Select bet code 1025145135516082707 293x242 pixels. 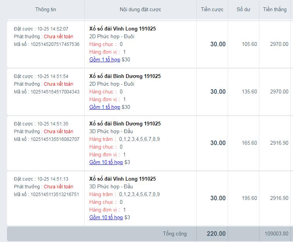[x=55, y=139]
